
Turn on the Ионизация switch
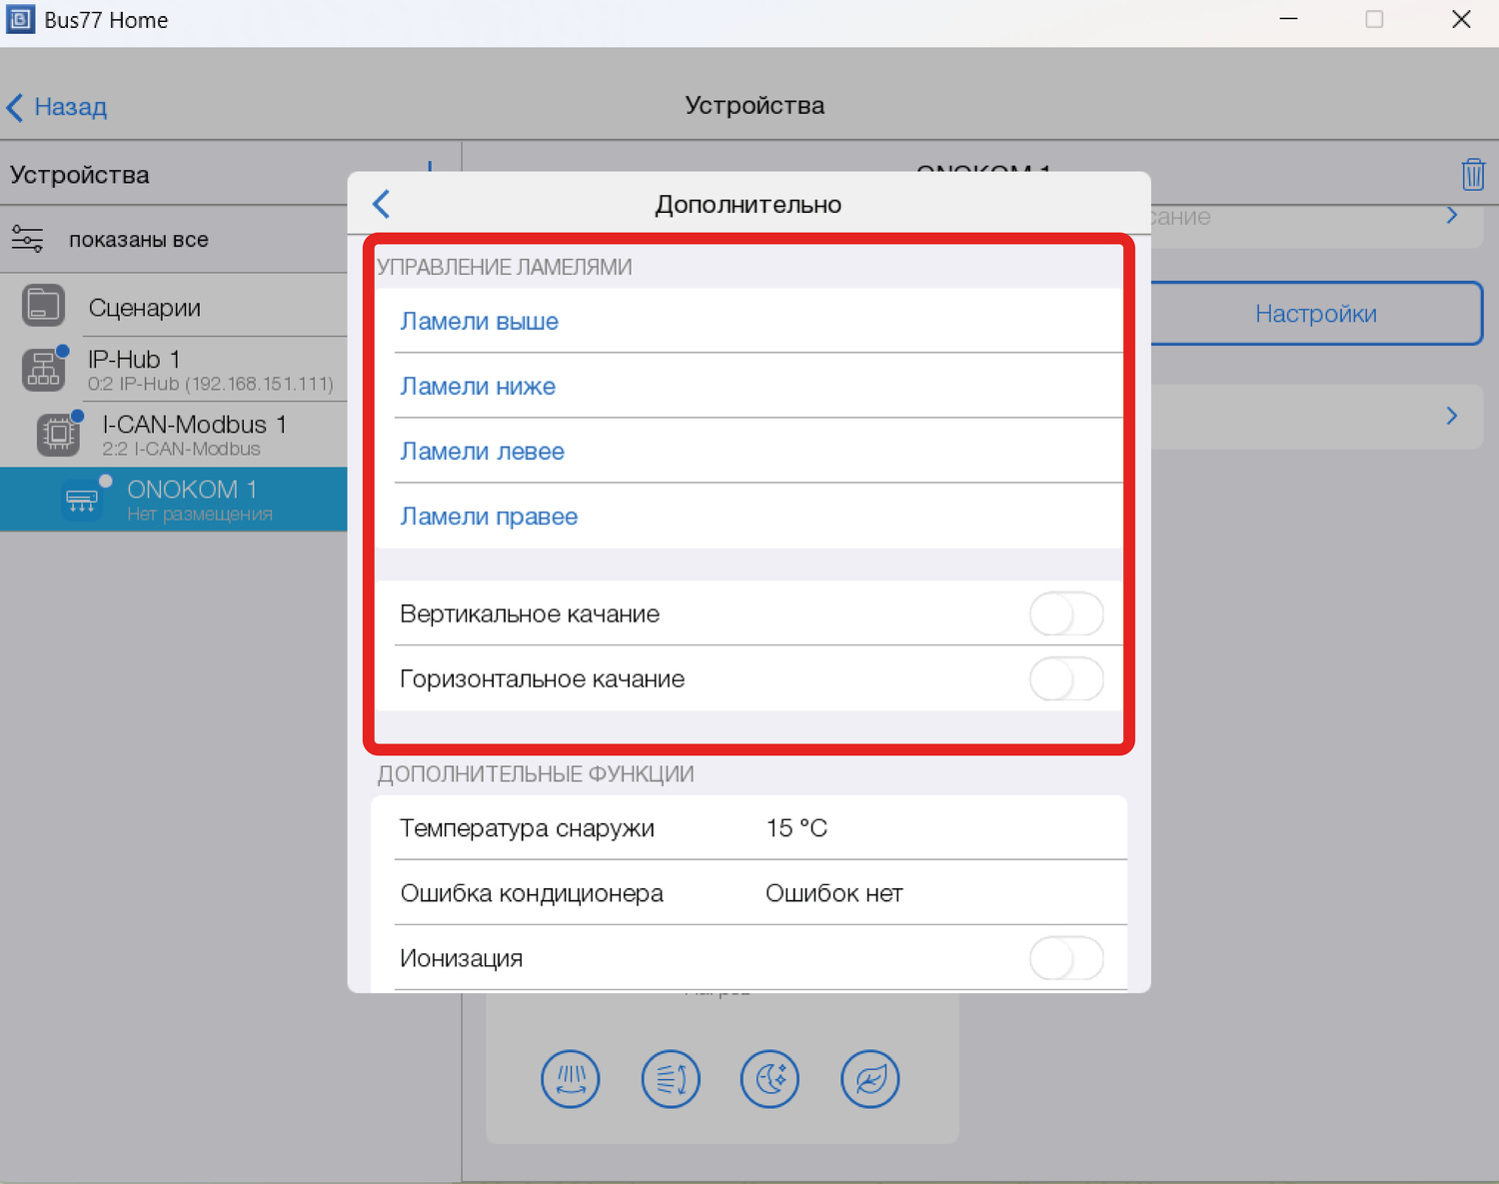pyautogui.click(x=1065, y=959)
